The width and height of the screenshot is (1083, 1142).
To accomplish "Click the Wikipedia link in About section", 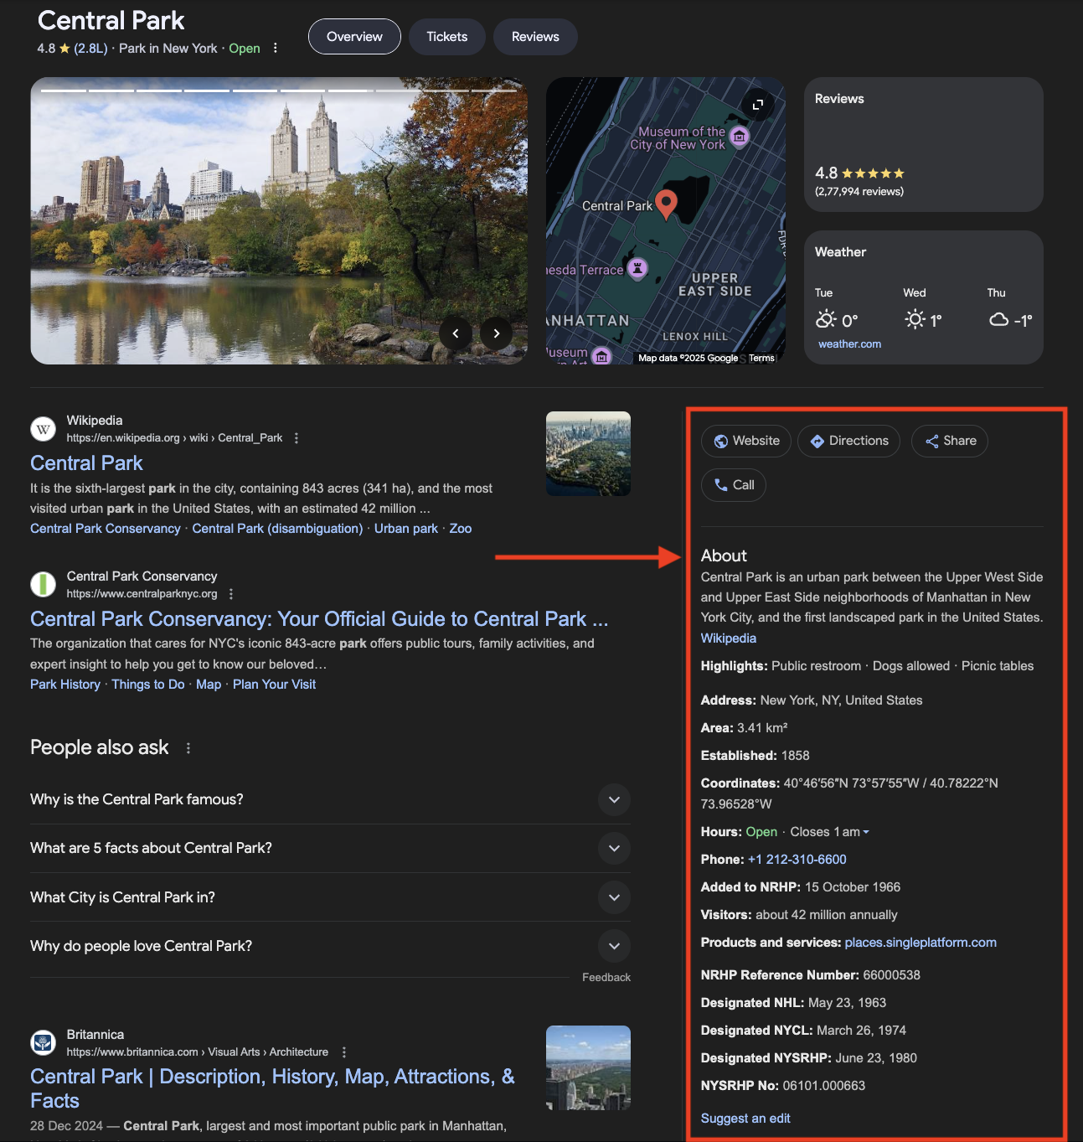I will click(729, 638).
